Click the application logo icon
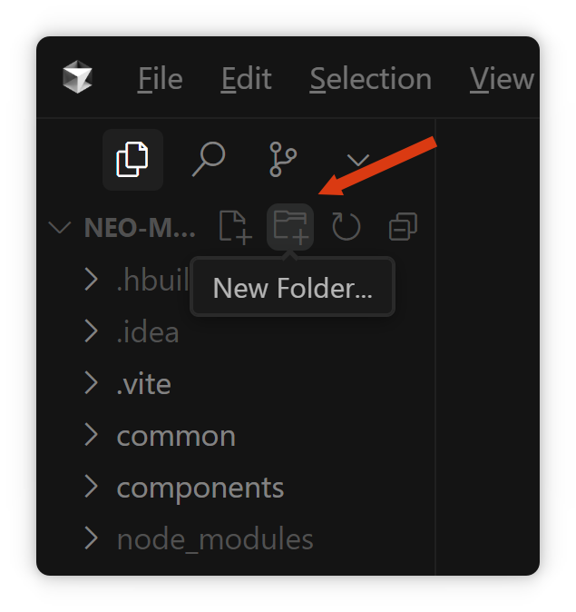This screenshot has height=612, width=576. (78, 77)
